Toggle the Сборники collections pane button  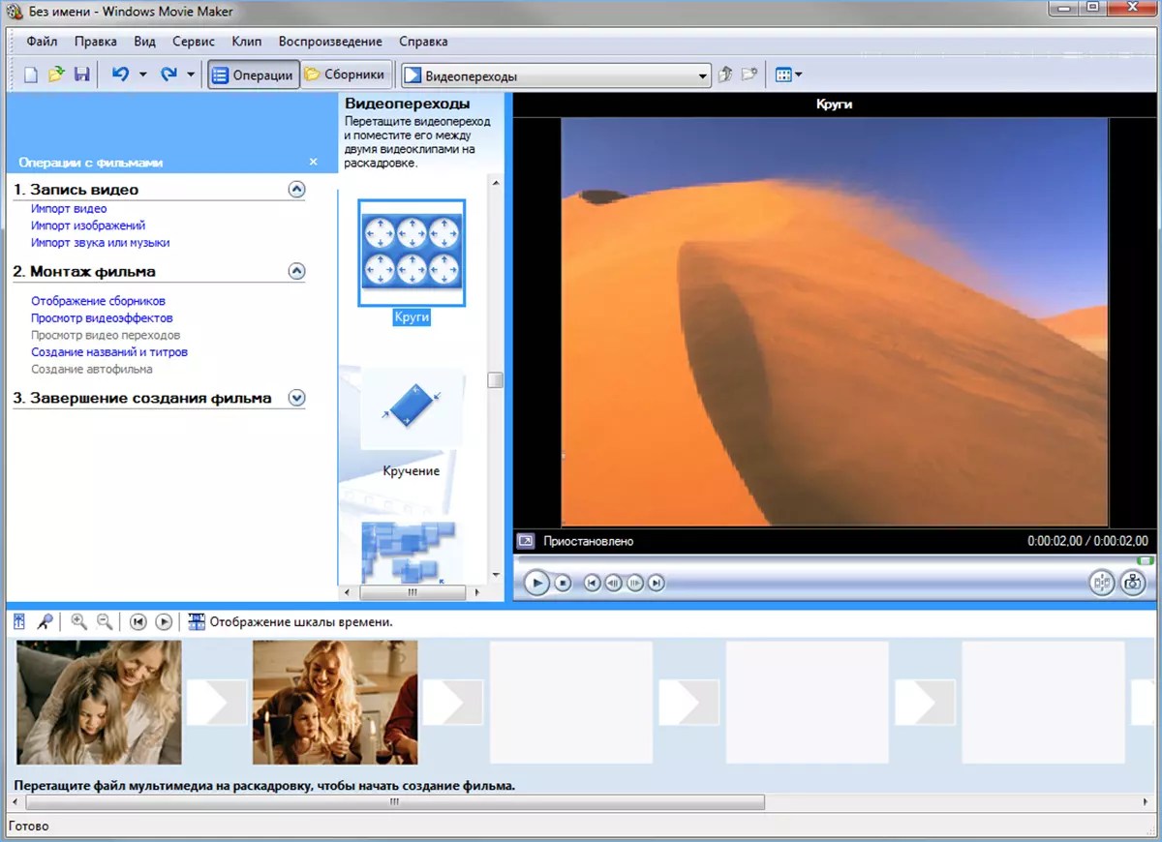346,75
